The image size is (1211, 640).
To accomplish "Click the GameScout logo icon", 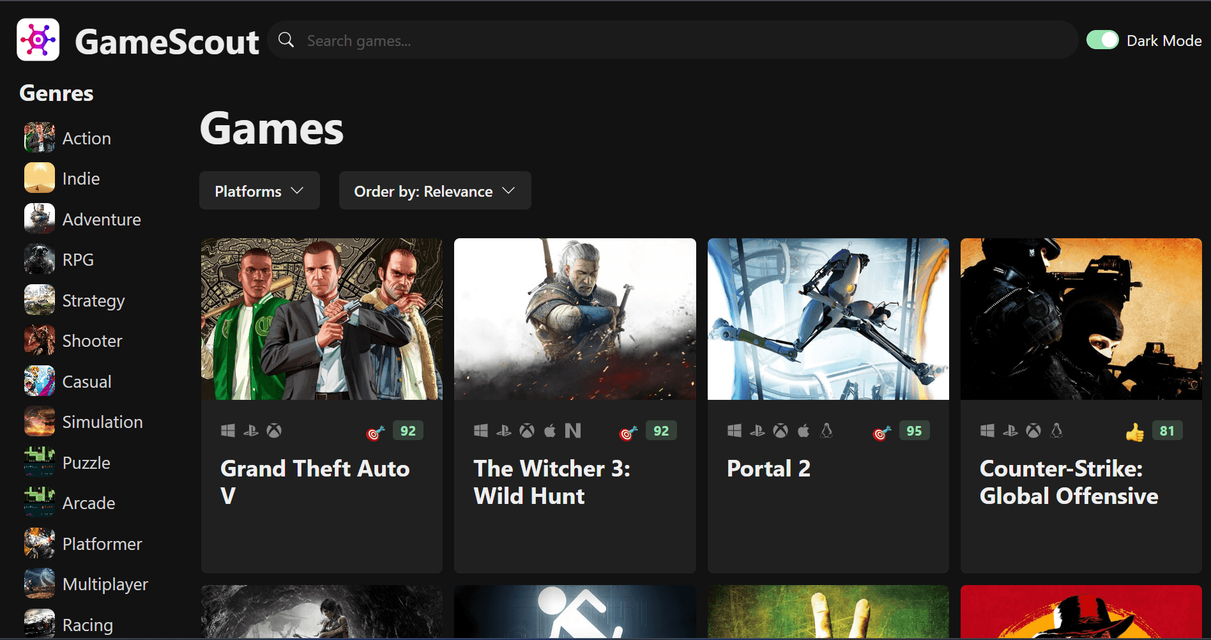I will [x=38, y=40].
